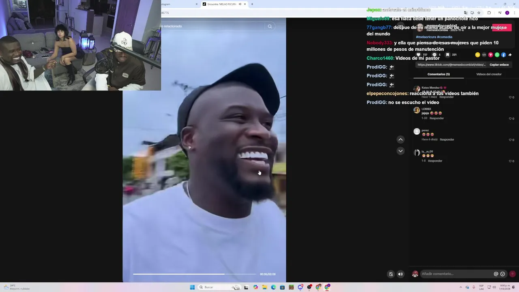Insert a mention with the @ icon
The width and height of the screenshot is (519, 292).
tap(496, 274)
